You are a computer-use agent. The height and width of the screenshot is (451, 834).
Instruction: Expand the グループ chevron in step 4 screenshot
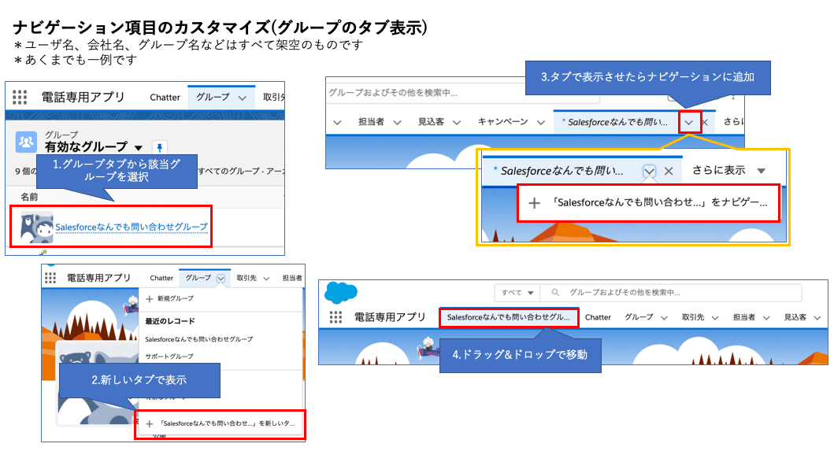[x=665, y=318]
